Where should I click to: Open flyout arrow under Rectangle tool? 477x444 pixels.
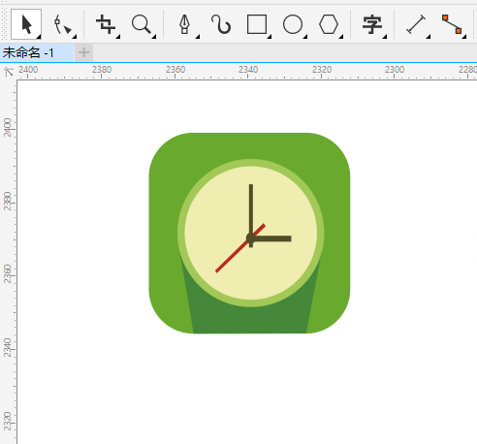(x=270, y=37)
